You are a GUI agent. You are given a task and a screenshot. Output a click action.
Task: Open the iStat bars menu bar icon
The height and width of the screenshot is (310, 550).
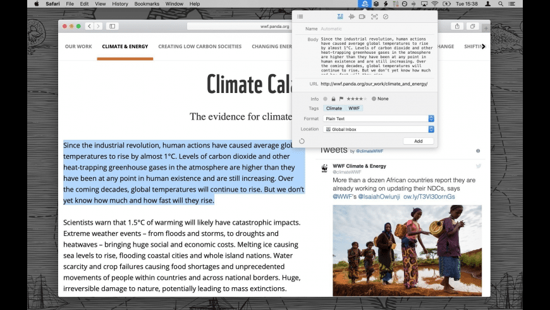click(395, 4)
